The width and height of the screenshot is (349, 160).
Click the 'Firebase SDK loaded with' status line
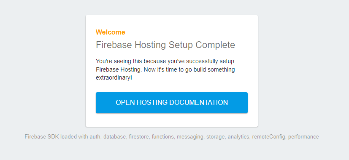172,137
